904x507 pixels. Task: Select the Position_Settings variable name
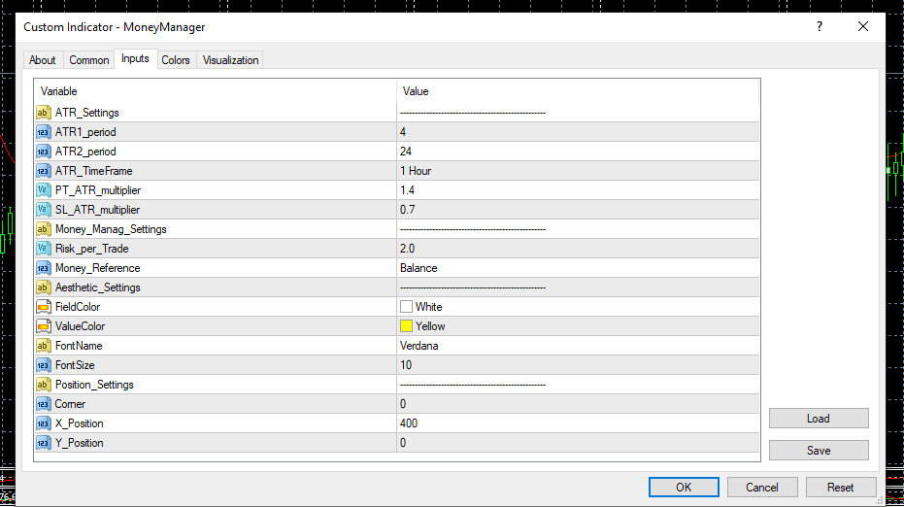[x=94, y=385]
